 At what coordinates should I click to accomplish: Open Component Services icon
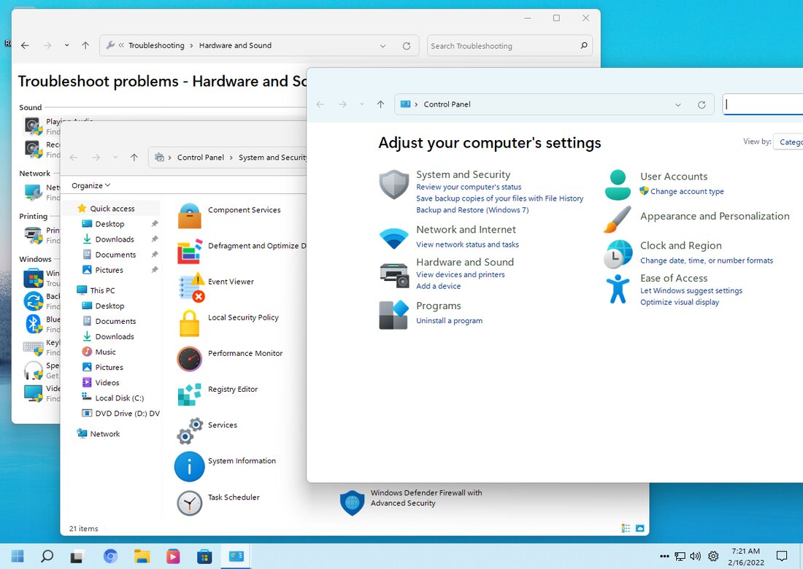click(190, 215)
